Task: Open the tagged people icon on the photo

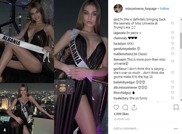Action: (x=5, y=130)
